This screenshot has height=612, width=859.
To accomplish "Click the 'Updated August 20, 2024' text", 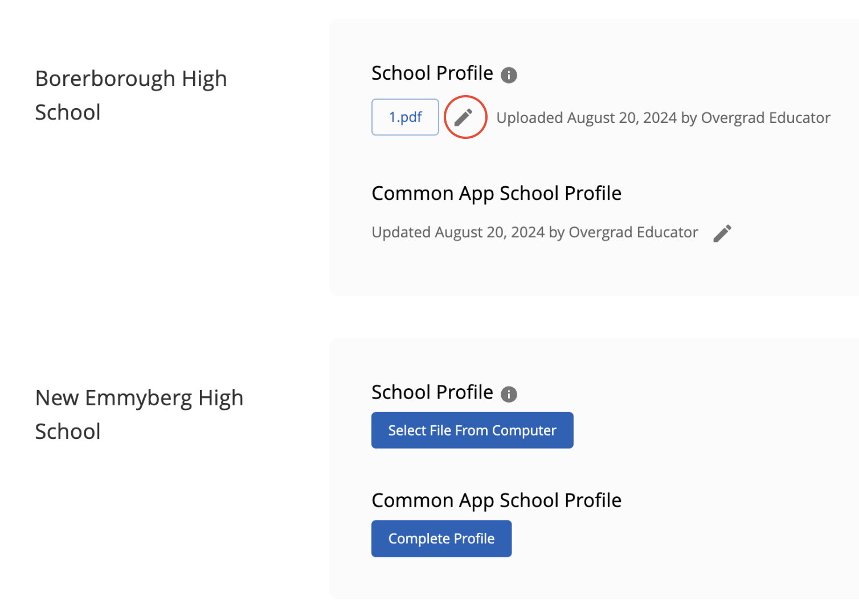I will [459, 232].
